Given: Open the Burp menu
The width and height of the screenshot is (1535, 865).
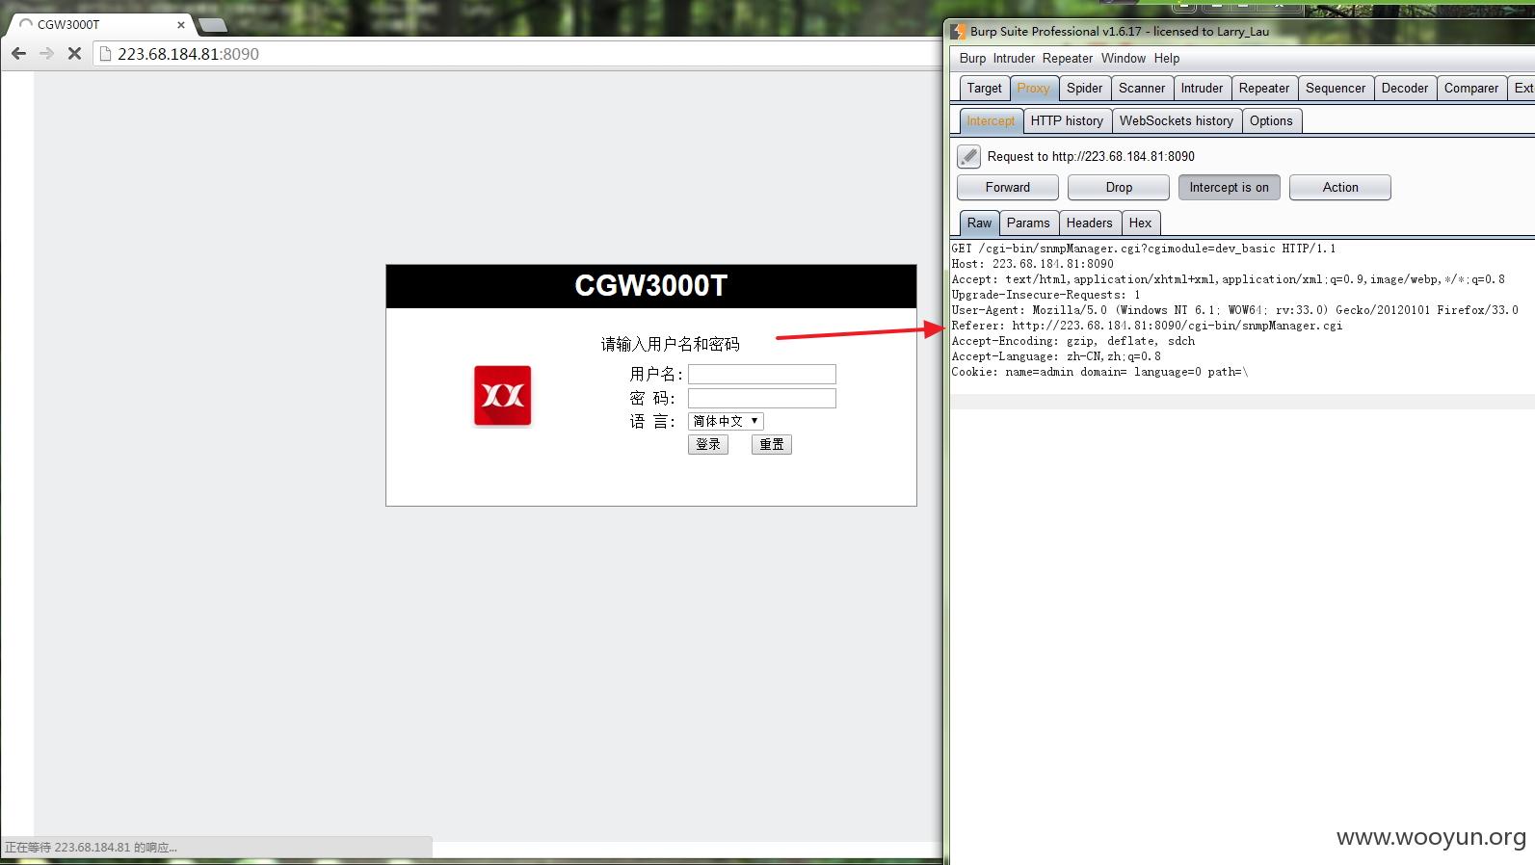Looking at the screenshot, I should pos(972,59).
